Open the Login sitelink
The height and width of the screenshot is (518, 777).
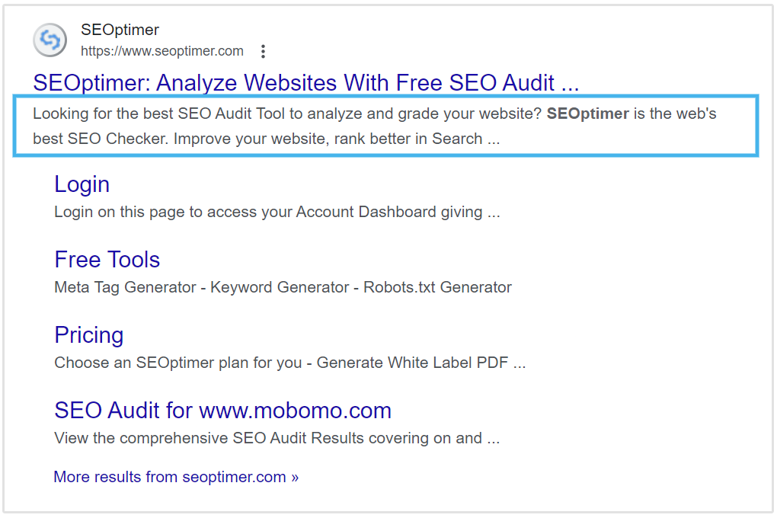[x=82, y=184]
